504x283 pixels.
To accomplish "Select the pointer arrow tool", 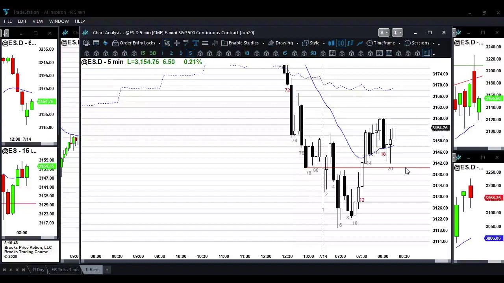I will pyautogui.click(x=167, y=43).
